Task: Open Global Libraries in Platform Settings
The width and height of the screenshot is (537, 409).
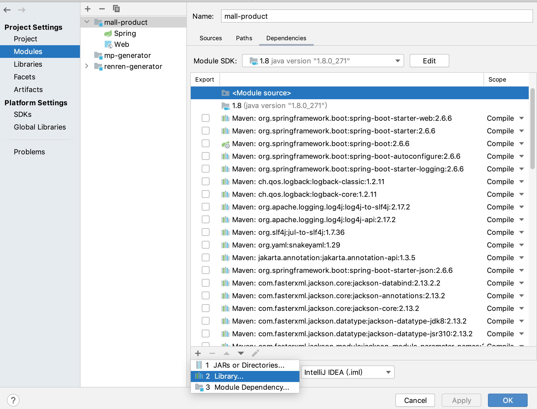Action: click(40, 127)
